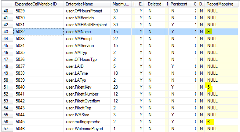Click the user.VMPrompt cell
240x132 pixels.
tap(87, 39)
